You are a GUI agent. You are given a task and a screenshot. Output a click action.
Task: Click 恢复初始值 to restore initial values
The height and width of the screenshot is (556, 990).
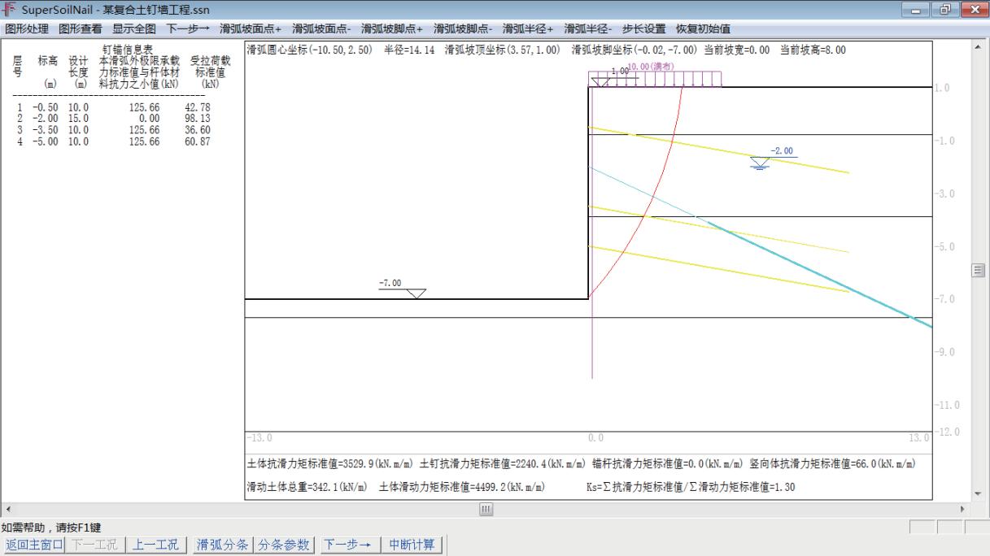(703, 28)
